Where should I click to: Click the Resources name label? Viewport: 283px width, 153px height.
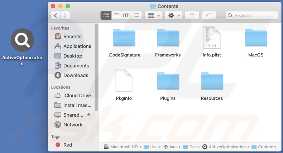pos(212,98)
